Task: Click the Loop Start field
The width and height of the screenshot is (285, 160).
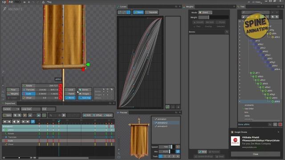Action: [x=31, y=109]
